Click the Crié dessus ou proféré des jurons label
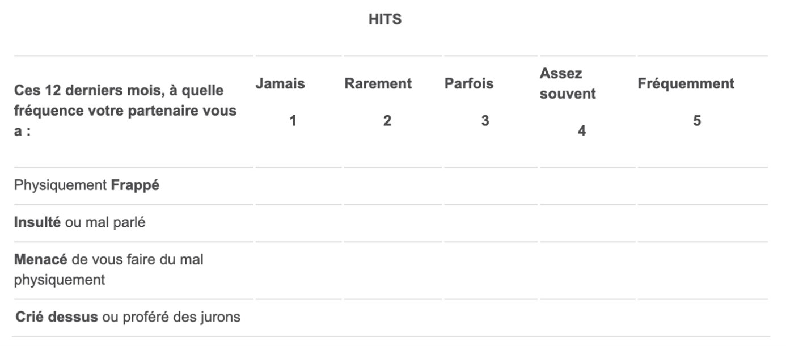The width and height of the screenshot is (786, 346). [x=128, y=317]
